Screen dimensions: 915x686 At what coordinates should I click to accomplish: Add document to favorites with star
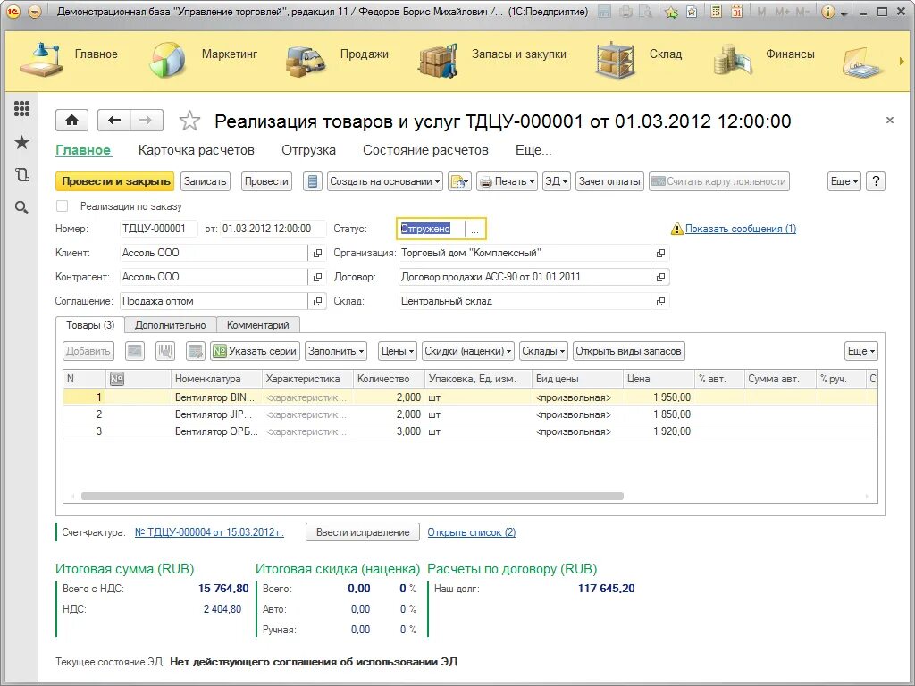189,121
